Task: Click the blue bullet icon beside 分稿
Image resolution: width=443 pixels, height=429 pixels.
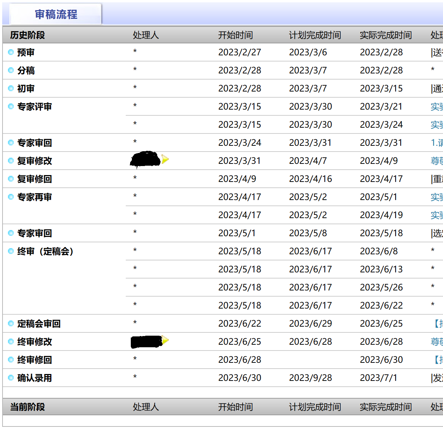Action: 11,71
